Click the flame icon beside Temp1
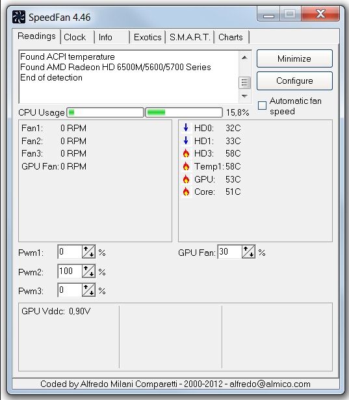 [186, 166]
